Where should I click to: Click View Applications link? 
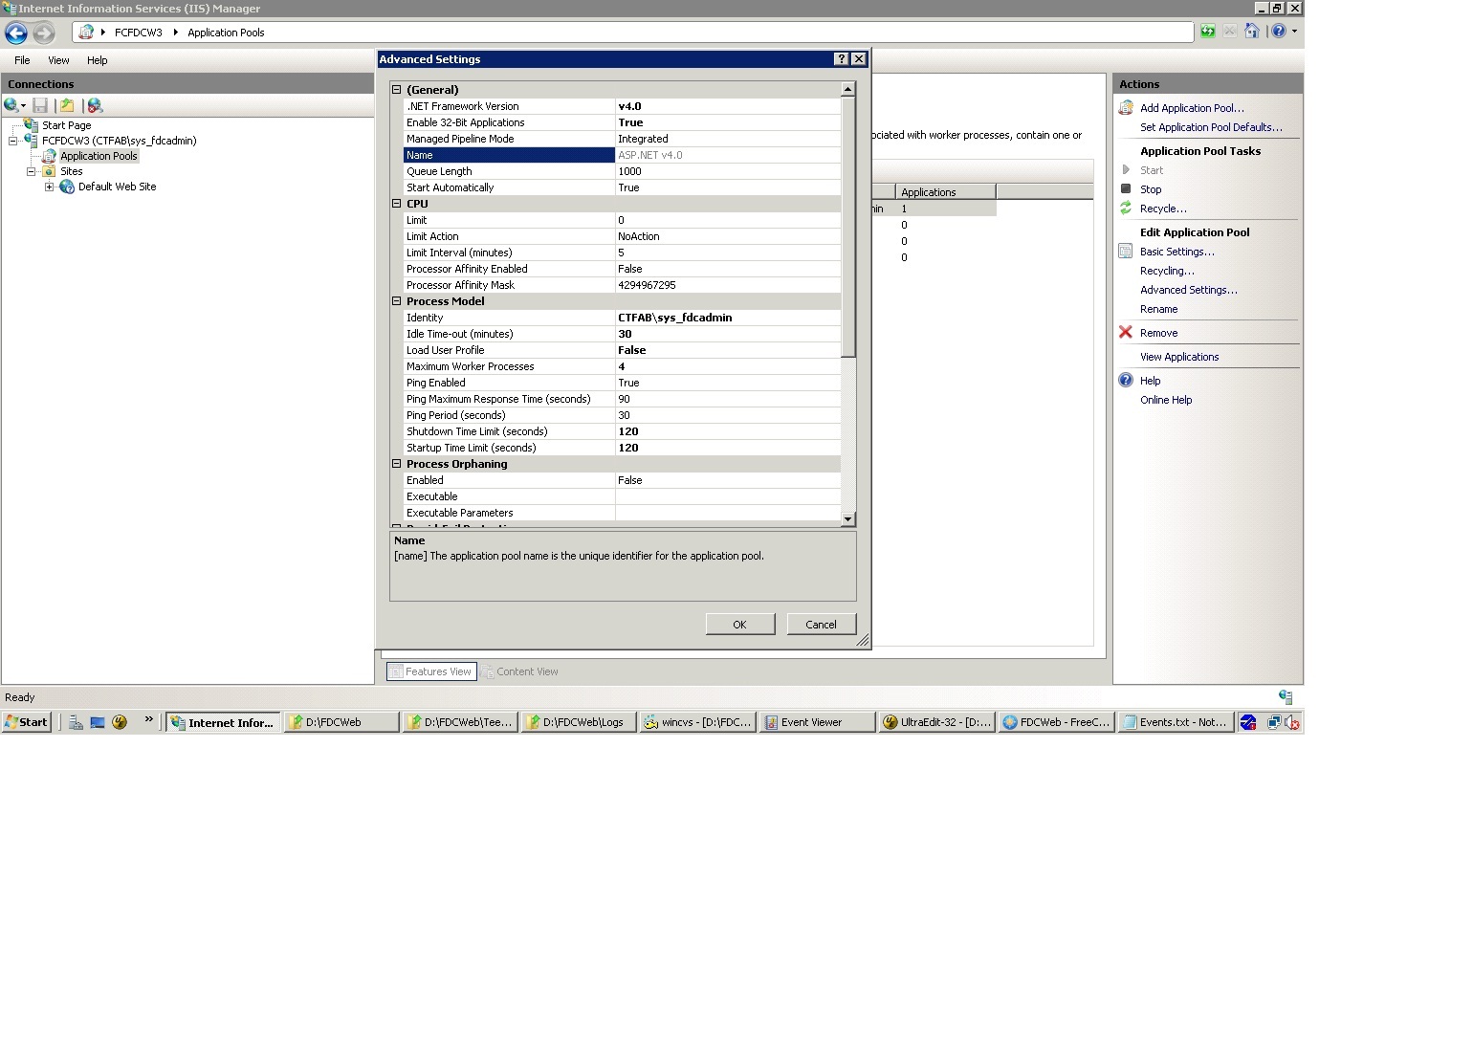(x=1179, y=357)
